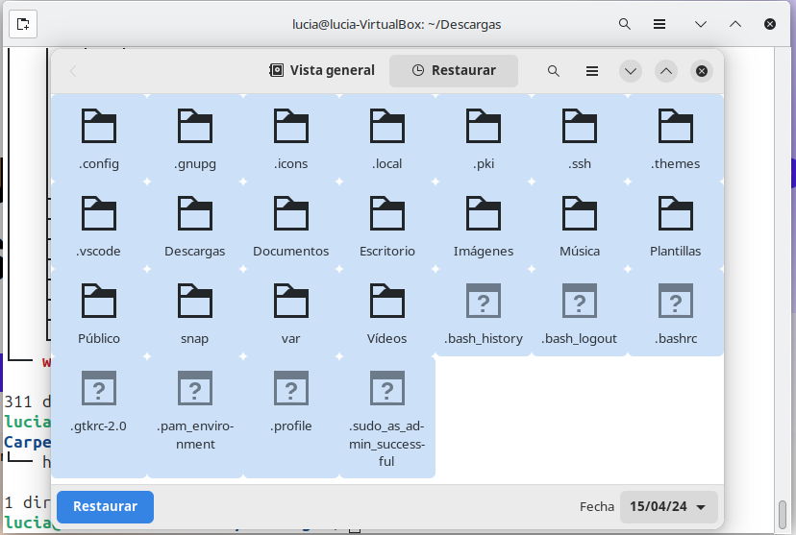
Task: Click the terminal title lucia@lucia-VirtualBox
Action: (396, 24)
